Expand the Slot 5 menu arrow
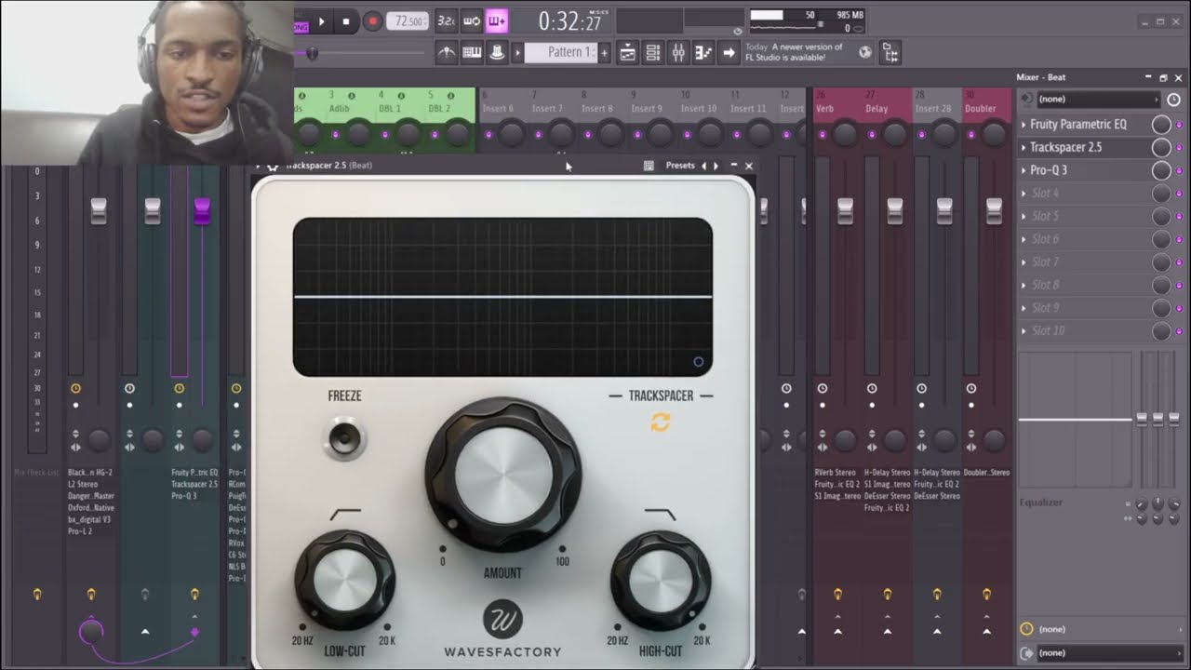 pos(1024,217)
